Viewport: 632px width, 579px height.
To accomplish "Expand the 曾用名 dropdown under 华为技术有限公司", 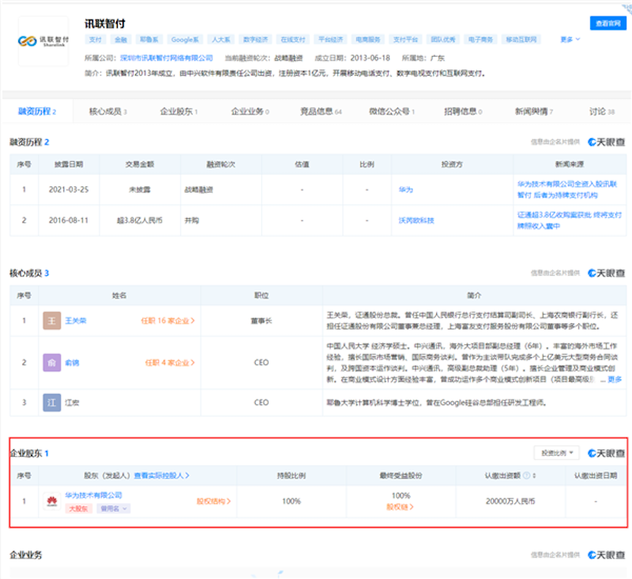I will [114, 509].
